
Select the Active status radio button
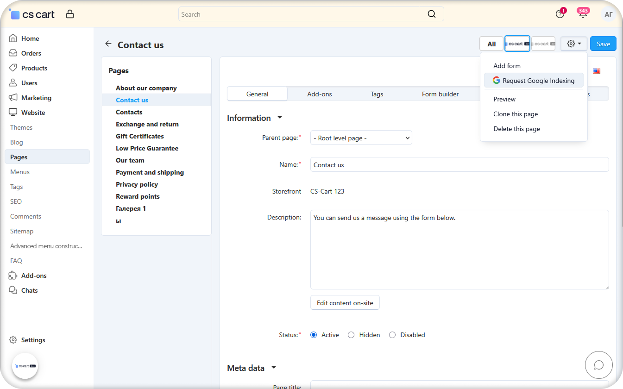coord(314,335)
